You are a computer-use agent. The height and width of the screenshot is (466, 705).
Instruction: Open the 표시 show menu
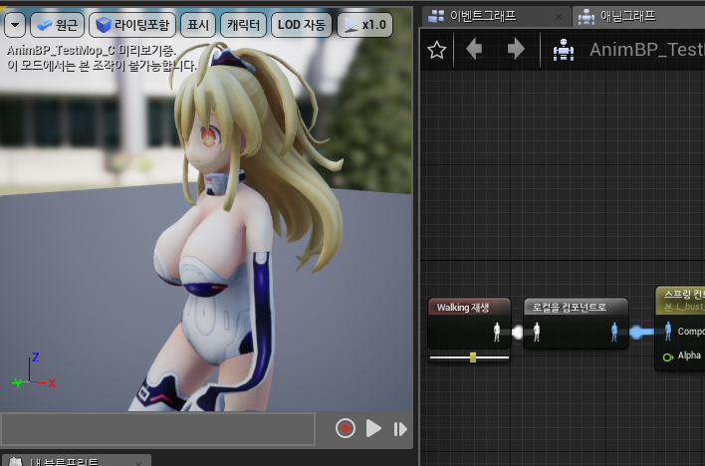tap(198, 25)
